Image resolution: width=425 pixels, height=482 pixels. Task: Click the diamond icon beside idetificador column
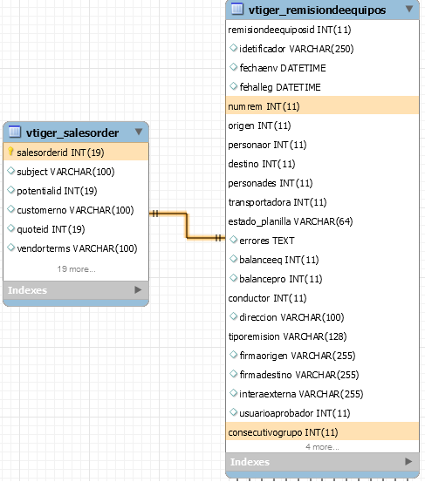234,48
